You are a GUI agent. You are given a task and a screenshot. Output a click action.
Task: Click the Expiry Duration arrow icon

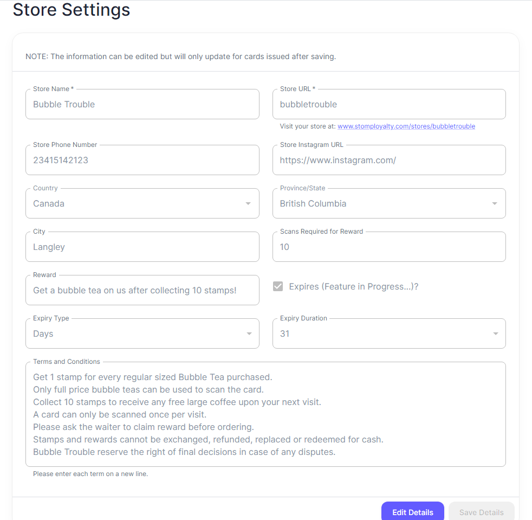click(496, 334)
